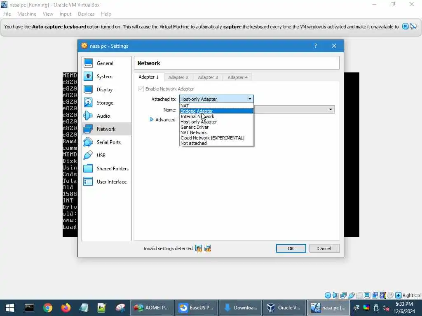Screen dimensions: 422x316
Task: Click the help question mark in Settings
Action: click(x=315, y=46)
